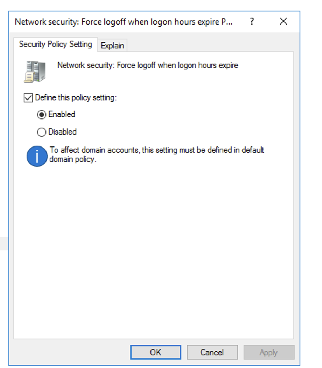Close the Network security policy window
This screenshot has height=368, width=322.
point(283,21)
